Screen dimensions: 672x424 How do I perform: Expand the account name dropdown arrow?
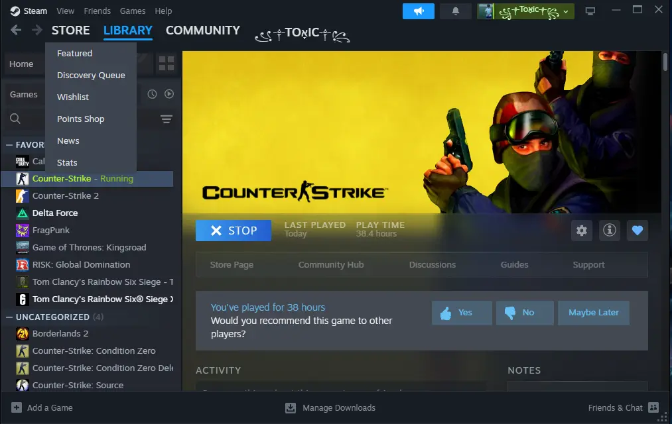566,11
